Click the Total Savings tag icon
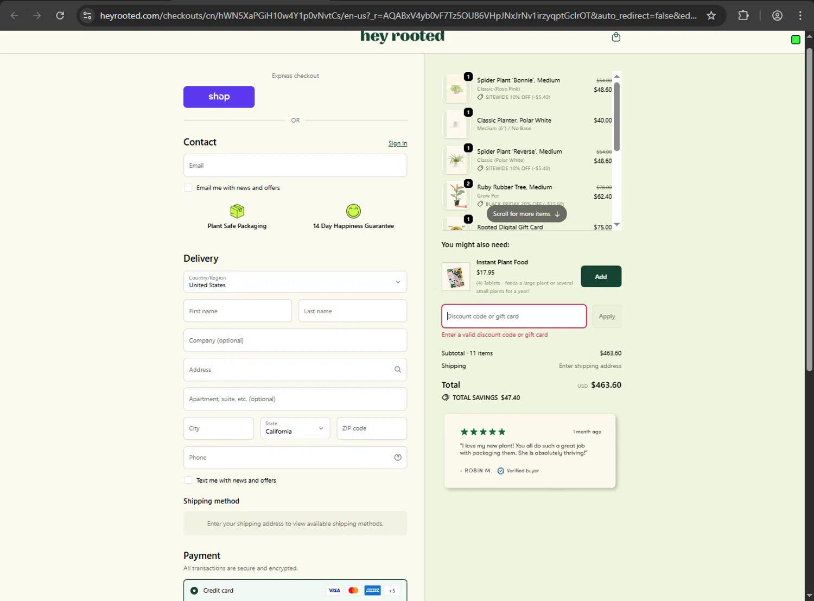Image resolution: width=814 pixels, height=601 pixels. click(x=446, y=397)
